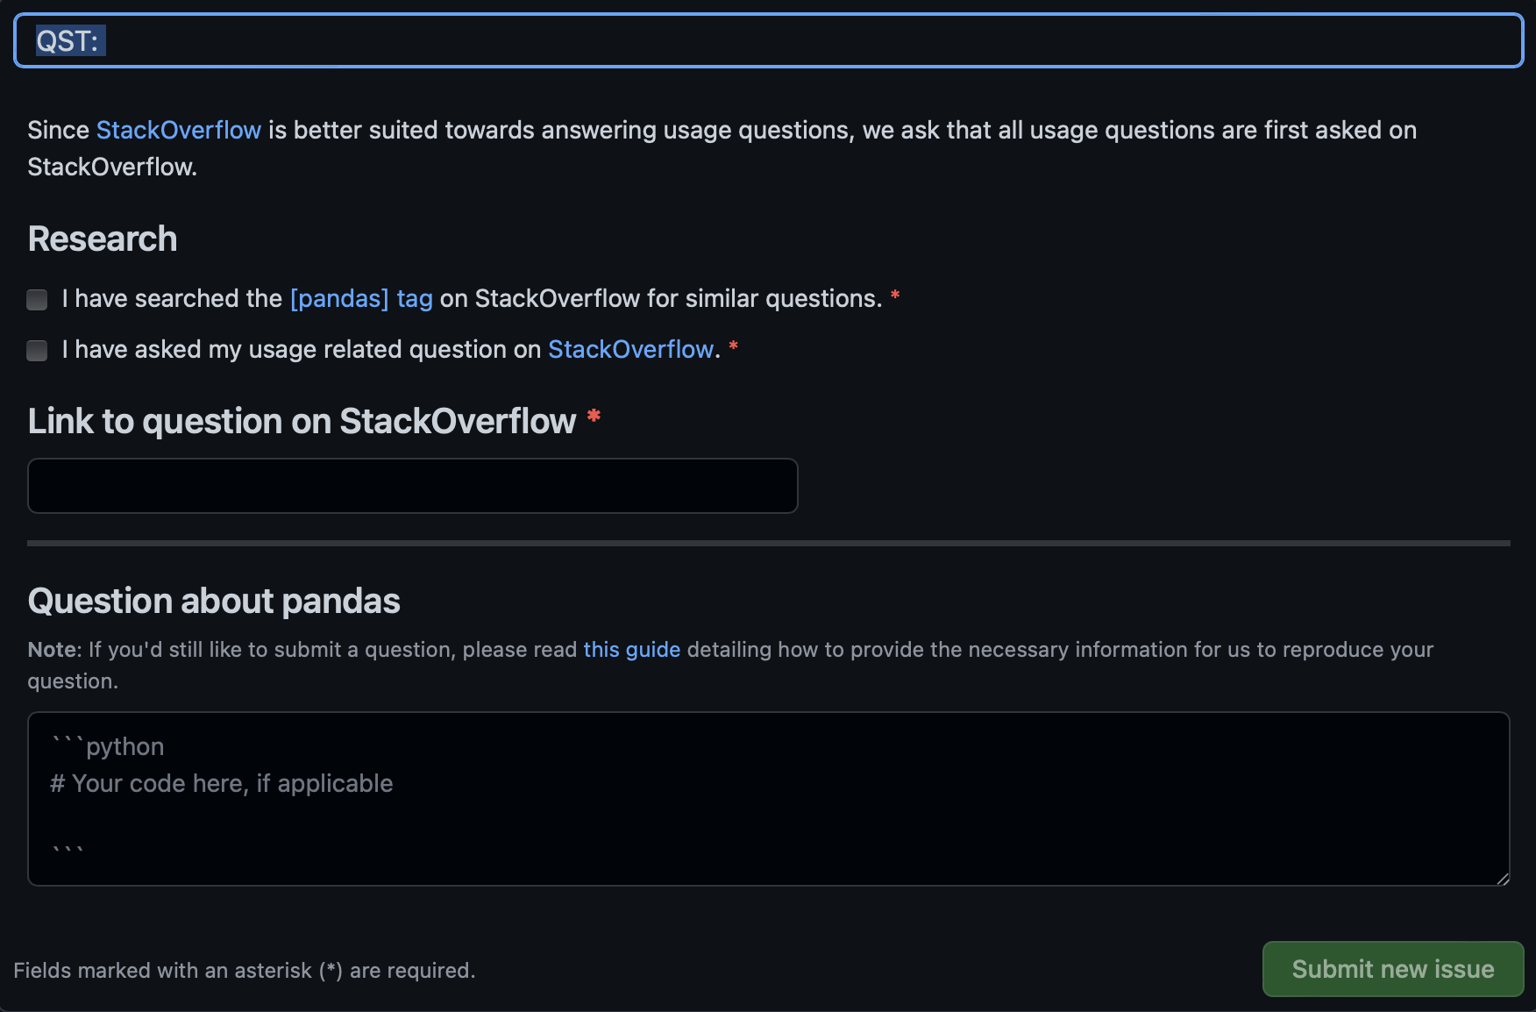
Task: Click inside the Question about pandas text area
Action: (x=768, y=799)
